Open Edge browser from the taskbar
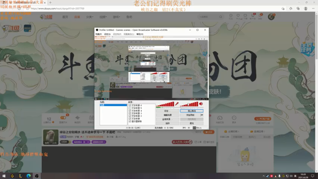 pos(29,176)
